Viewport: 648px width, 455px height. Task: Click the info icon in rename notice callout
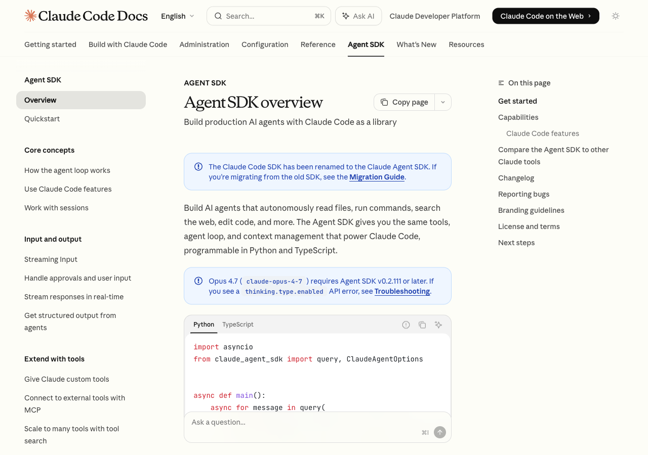coord(198,167)
